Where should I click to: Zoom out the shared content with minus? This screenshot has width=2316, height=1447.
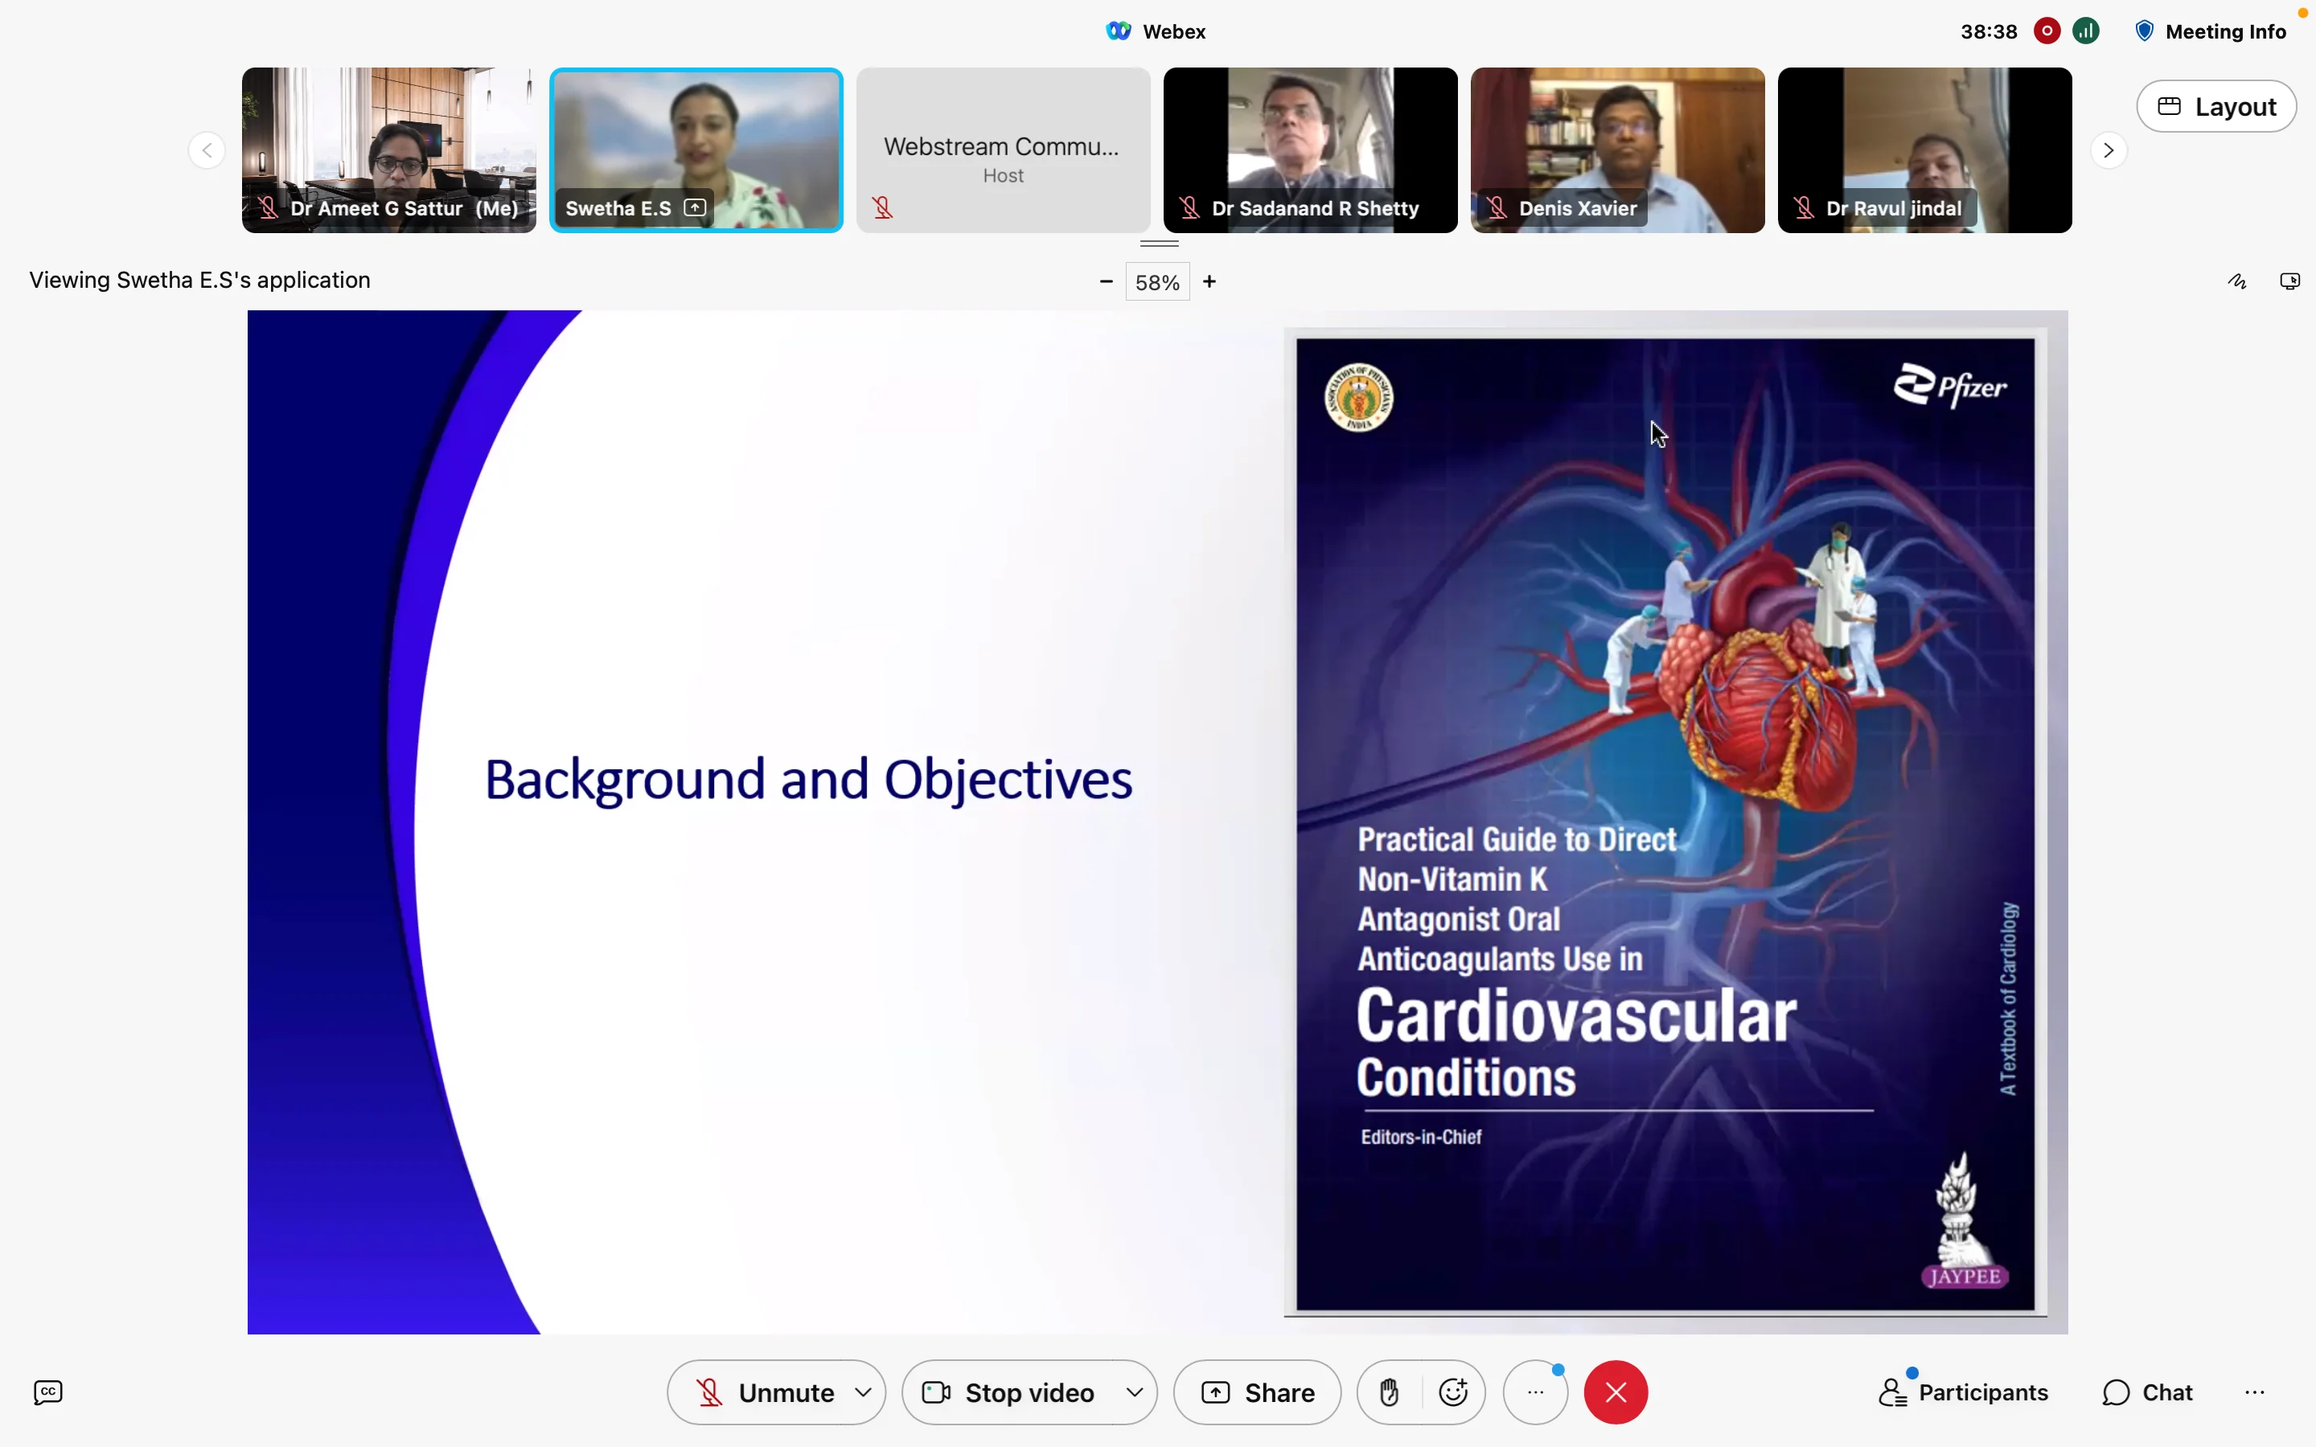pos(1107,281)
